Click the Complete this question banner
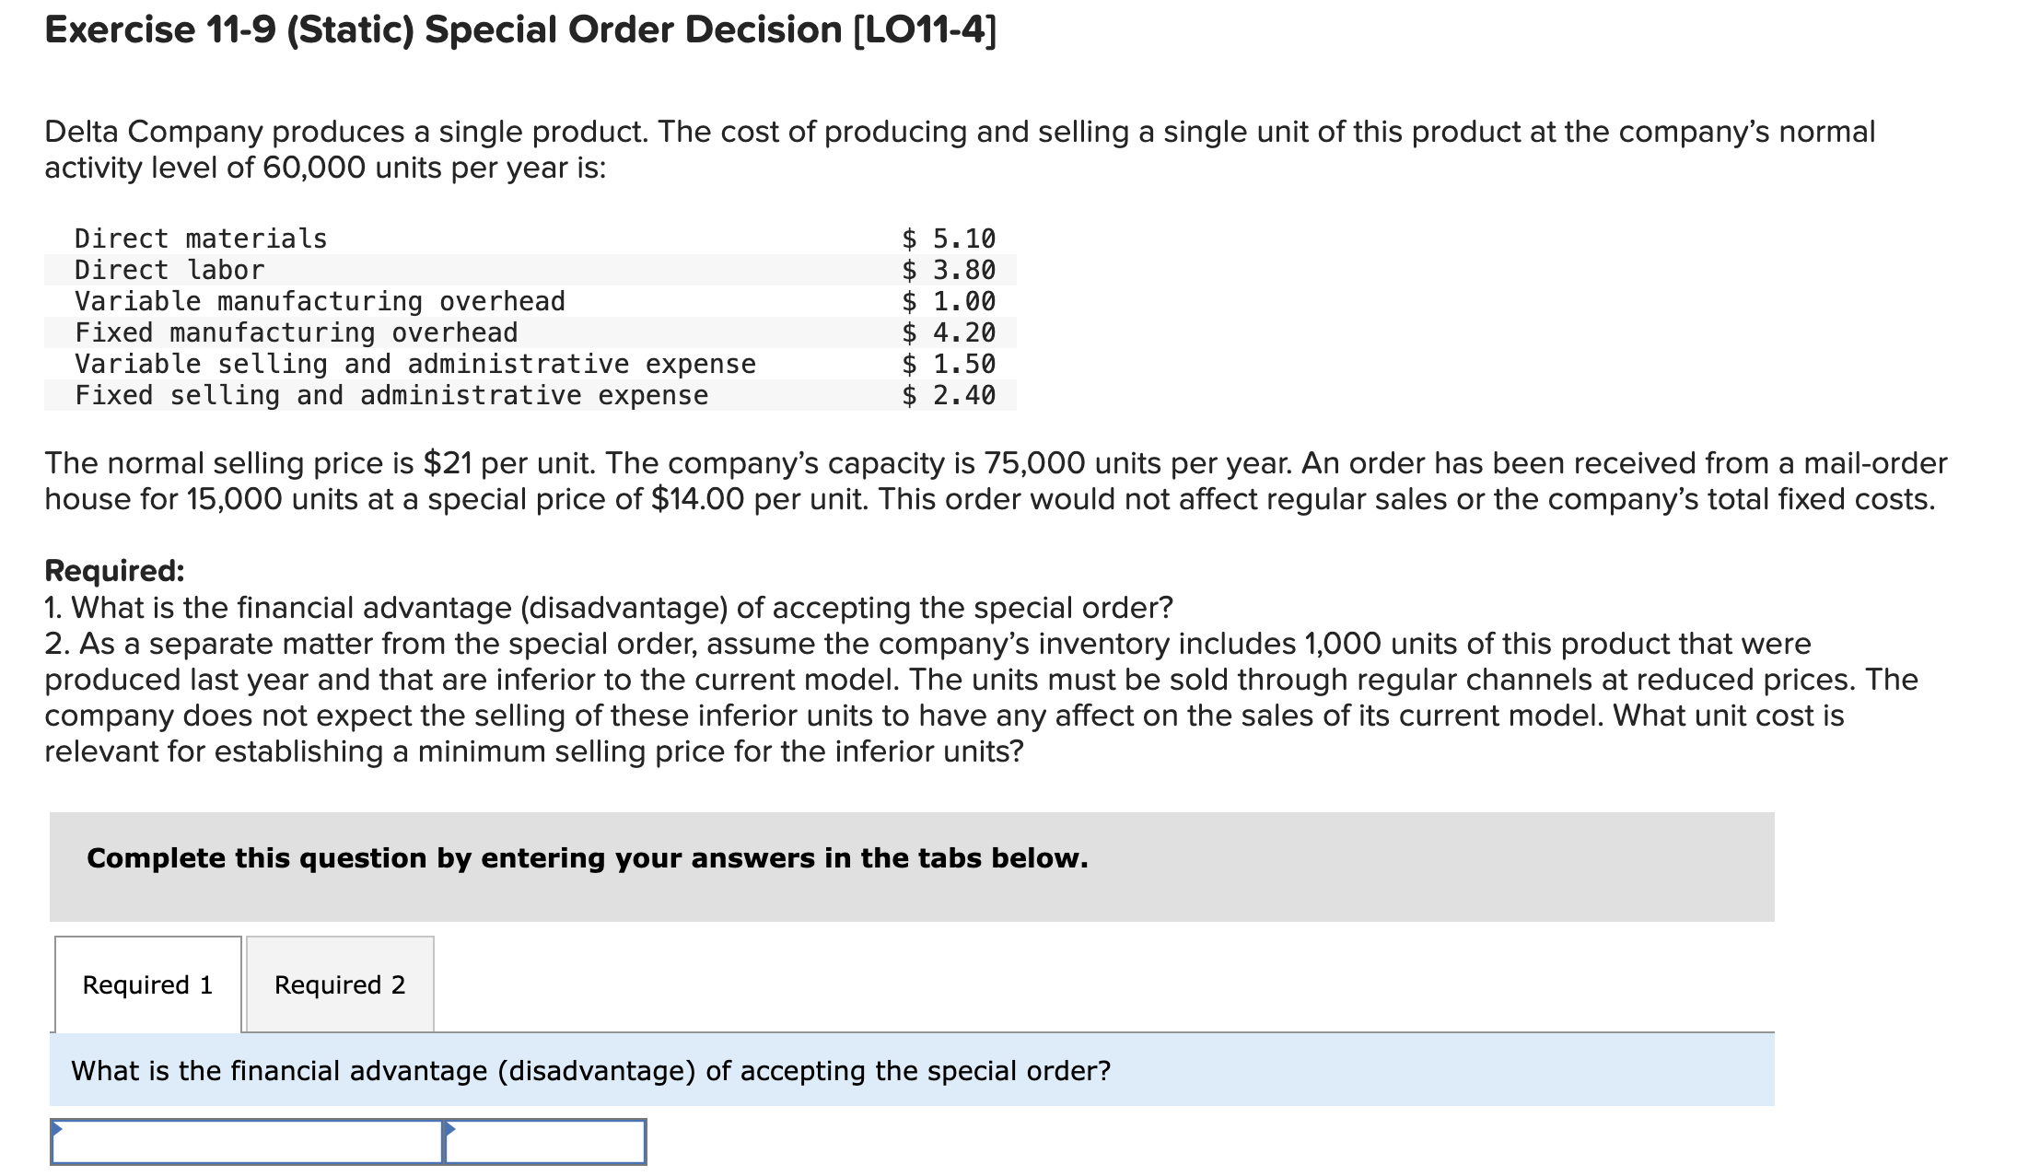This screenshot has width=2017, height=1176. 588,857
